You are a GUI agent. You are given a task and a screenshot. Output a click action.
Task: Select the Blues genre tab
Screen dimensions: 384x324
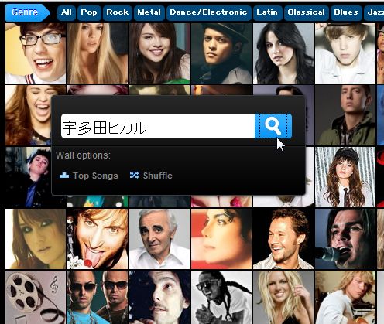tap(346, 12)
